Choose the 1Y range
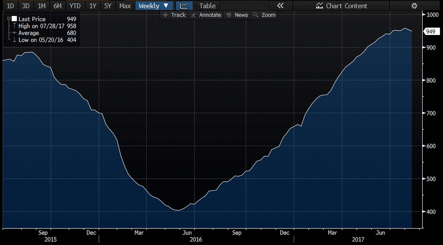443x245 pixels. click(x=93, y=6)
